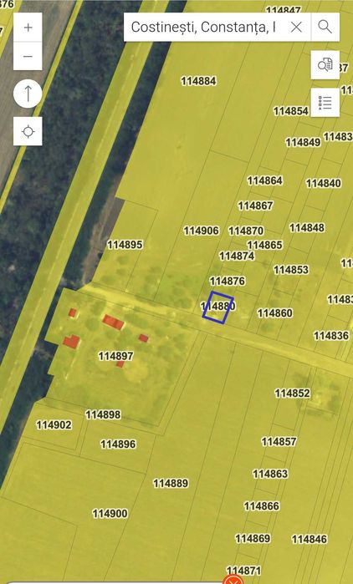The height and width of the screenshot is (584, 353).
Task: Select the blue outlined parcel 114880
Action: click(218, 307)
